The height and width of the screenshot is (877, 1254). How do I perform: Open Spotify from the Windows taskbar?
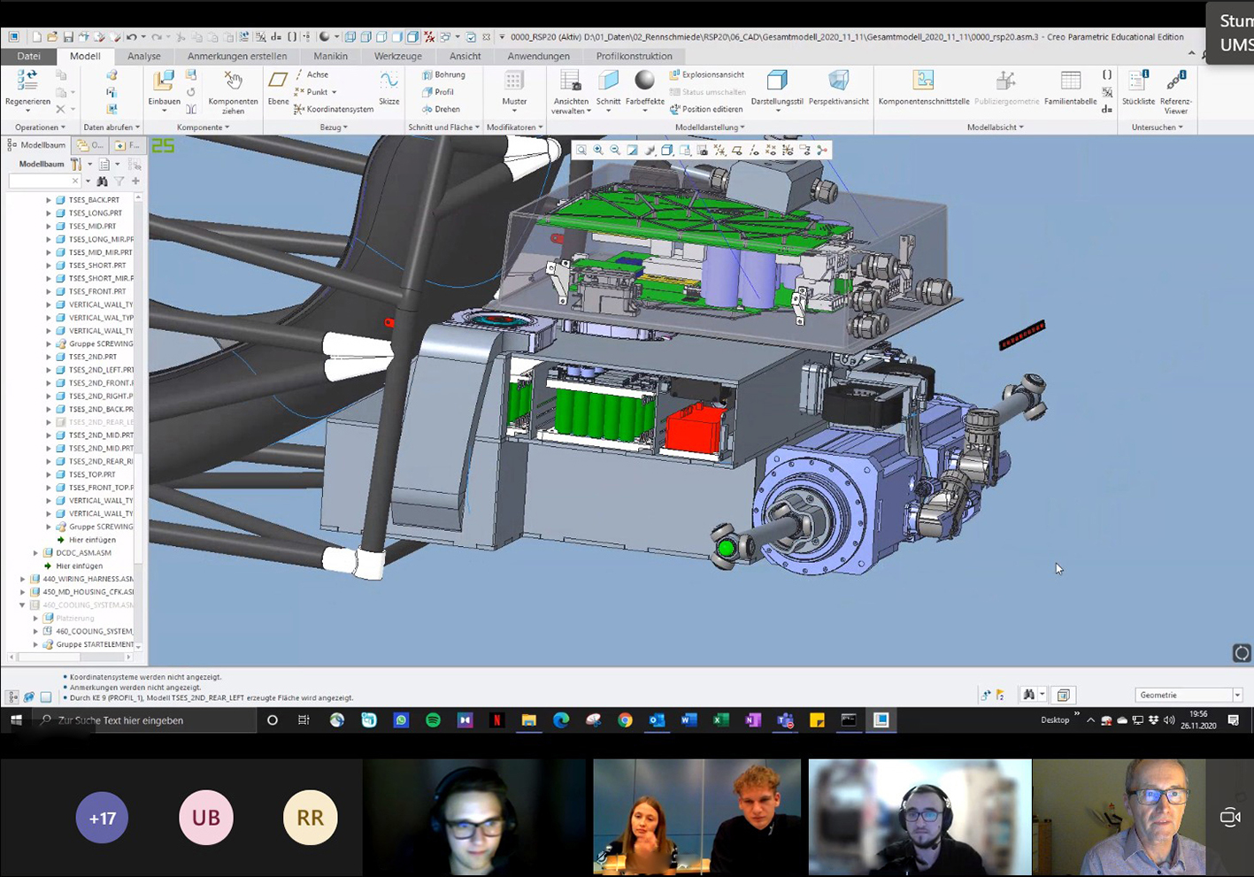coord(433,720)
